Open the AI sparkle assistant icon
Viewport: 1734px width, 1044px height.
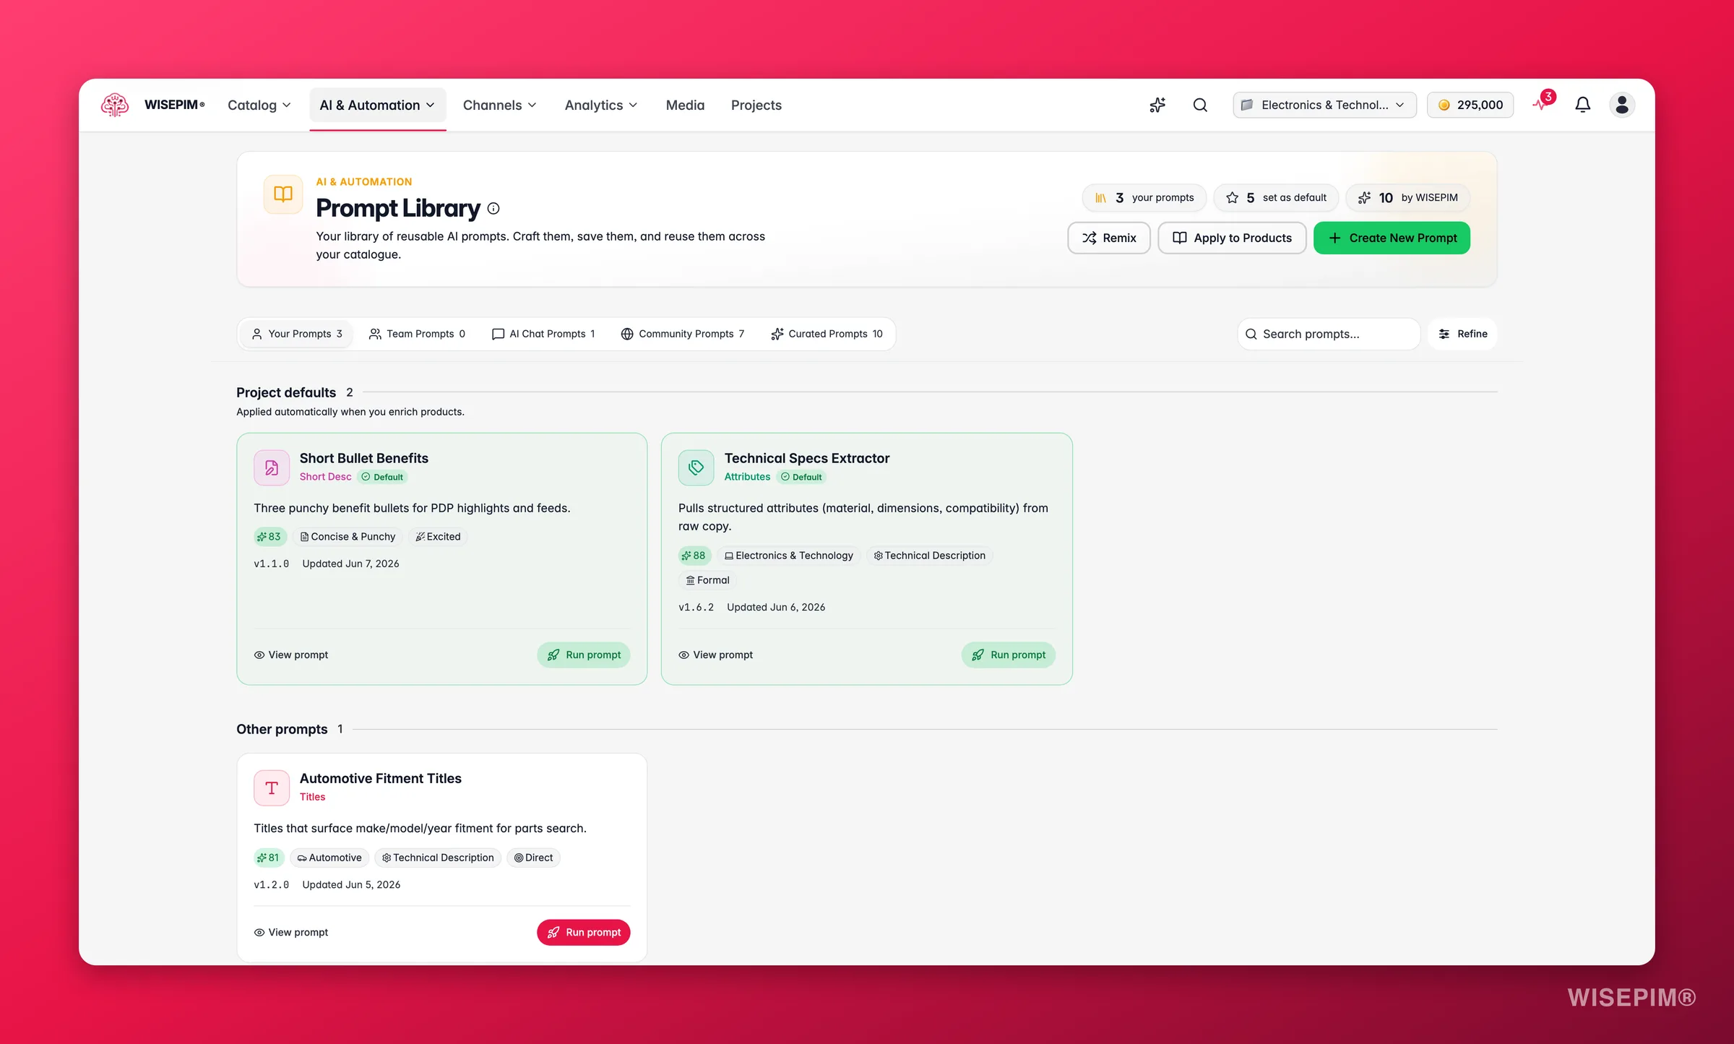[x=1157, y=105]
